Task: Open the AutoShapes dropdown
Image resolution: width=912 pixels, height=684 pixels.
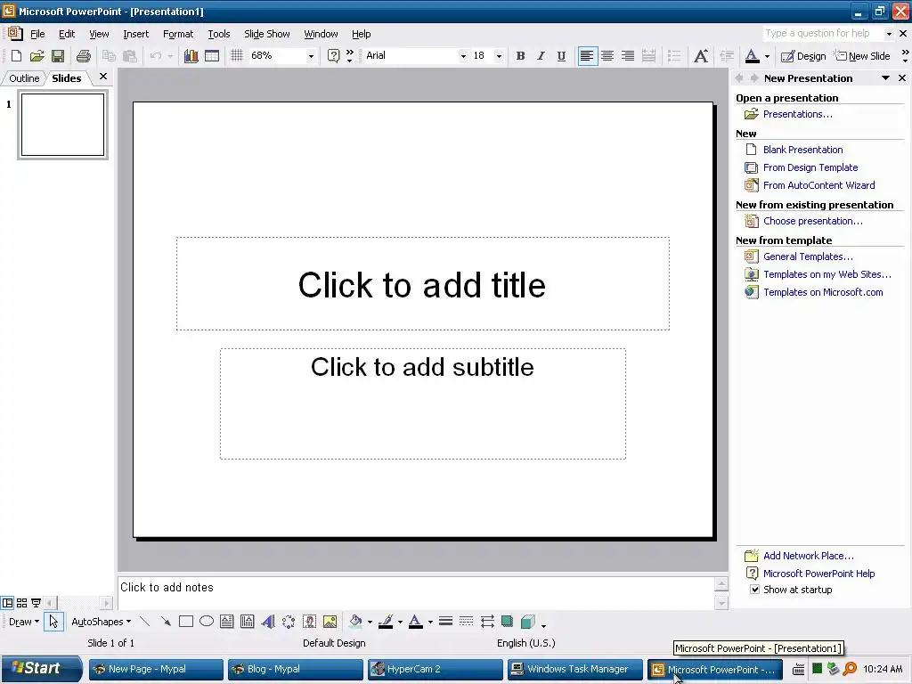Action: click(102, 622)
